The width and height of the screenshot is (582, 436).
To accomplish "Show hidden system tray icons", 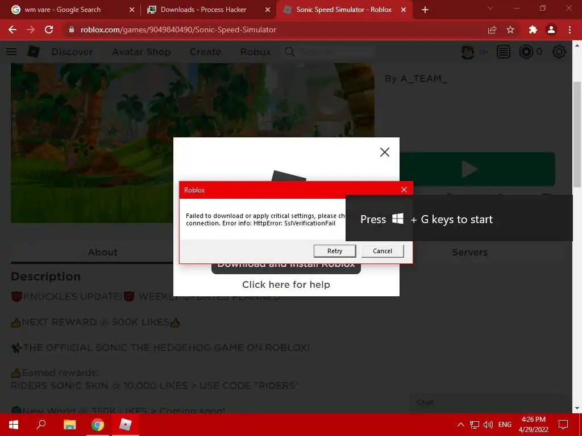I will pos(460,425).
